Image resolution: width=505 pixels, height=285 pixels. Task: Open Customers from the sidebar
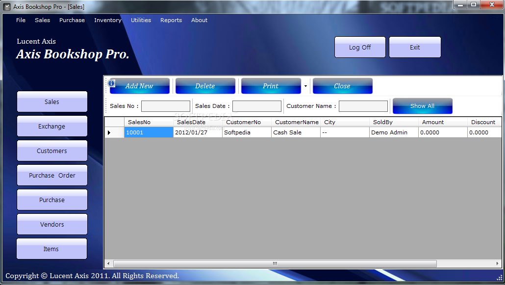pyautogui.click(x=52, y=151)
